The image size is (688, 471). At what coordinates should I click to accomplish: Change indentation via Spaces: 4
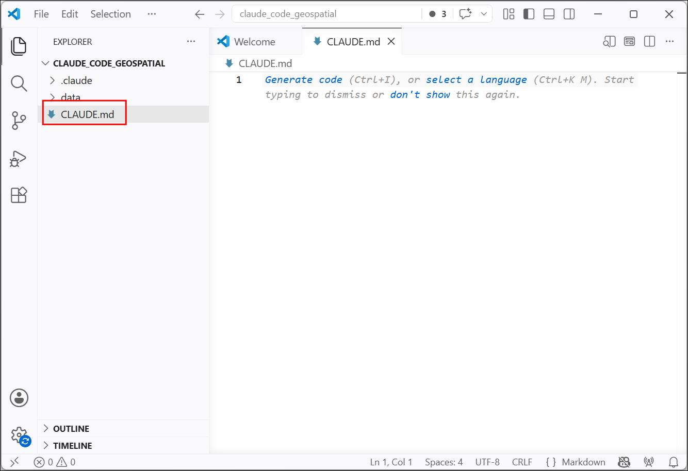pyautogui.click(x=444, y=462)
